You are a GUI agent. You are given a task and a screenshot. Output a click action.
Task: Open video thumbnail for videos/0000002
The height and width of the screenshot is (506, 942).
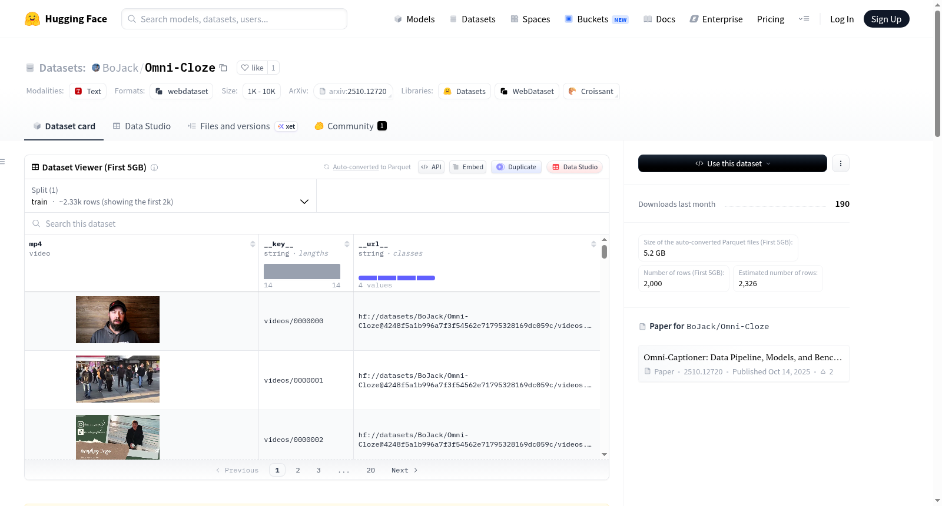click(x=118, y=437)
